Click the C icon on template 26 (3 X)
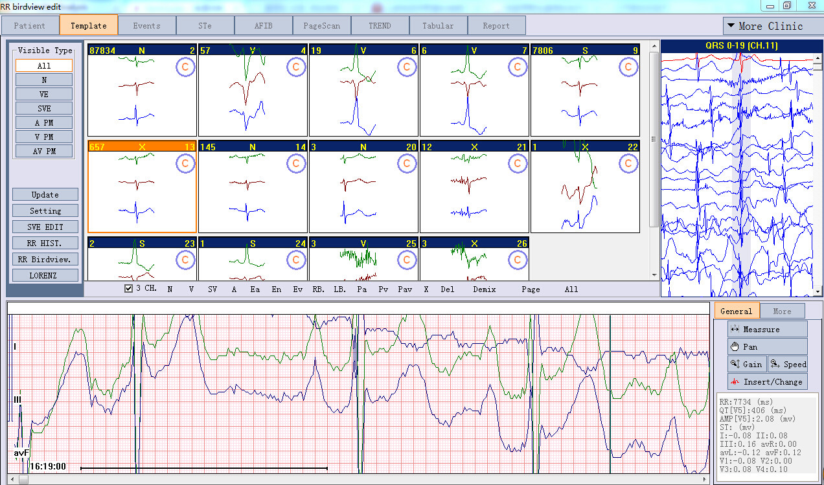The height and width of the screenshot is (485, 824). (518, 260)
